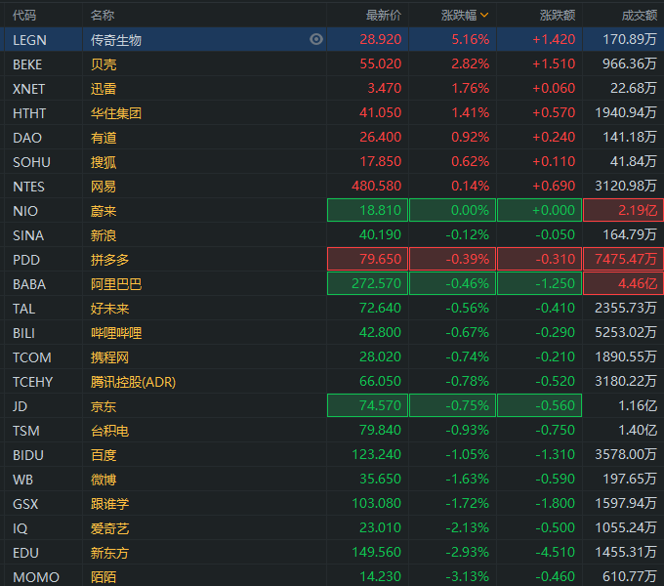Open stock 台积电

[109, 431]
